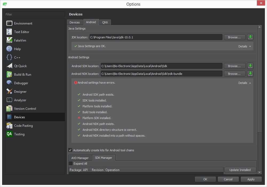Switch to the QNX tab

click(105, 22)
